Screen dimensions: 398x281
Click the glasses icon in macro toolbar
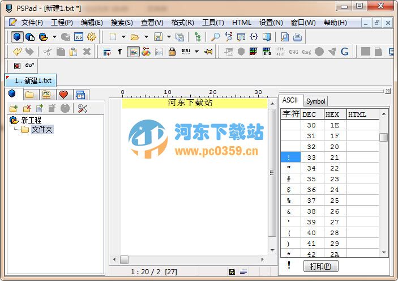click(29, 65)
